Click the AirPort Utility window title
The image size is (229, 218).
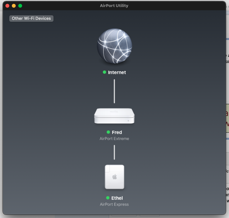click(114, 6)
